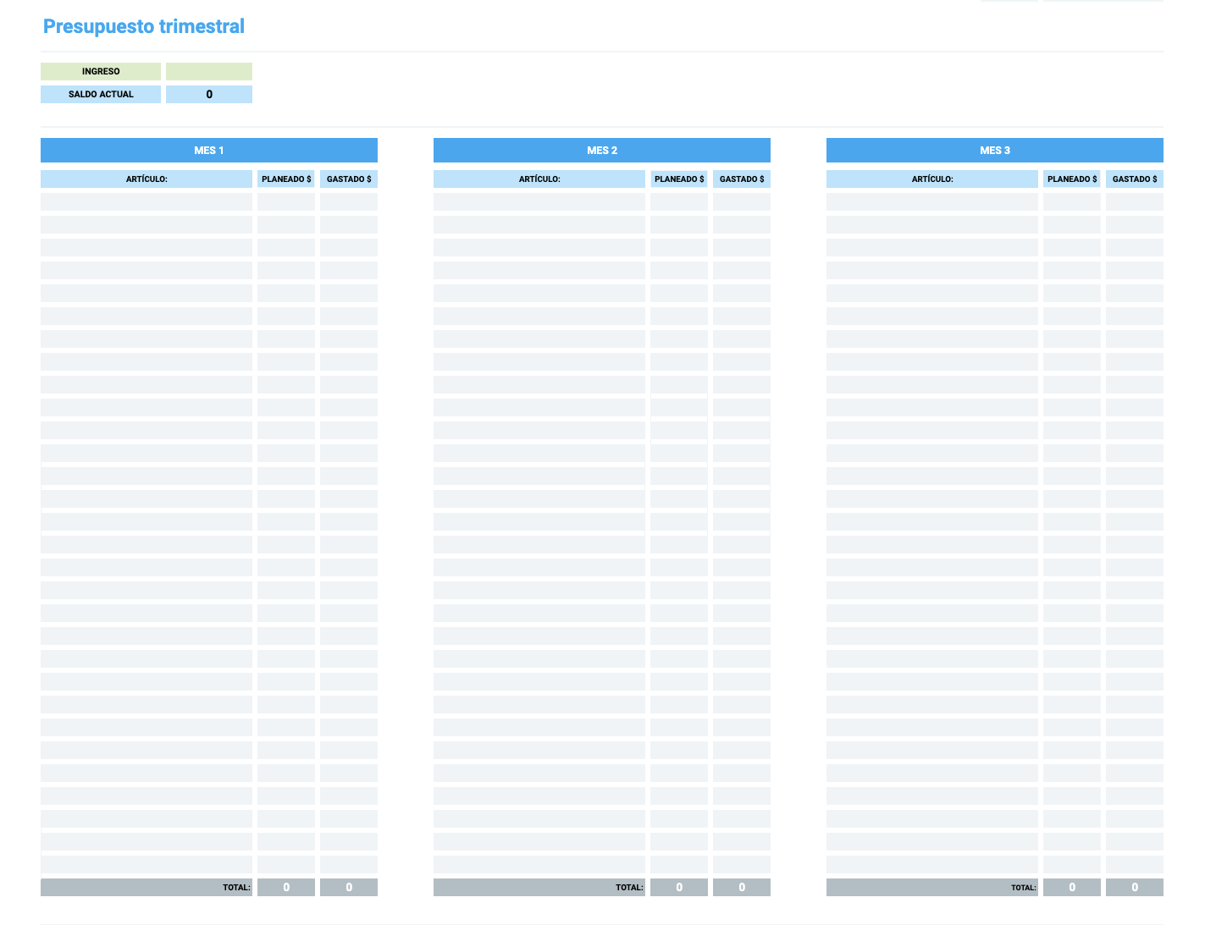This screenshot has width=1205, height=925.
Task: Click ARTÍCULO: column header under MES 3
Action: tap(932, 179)
